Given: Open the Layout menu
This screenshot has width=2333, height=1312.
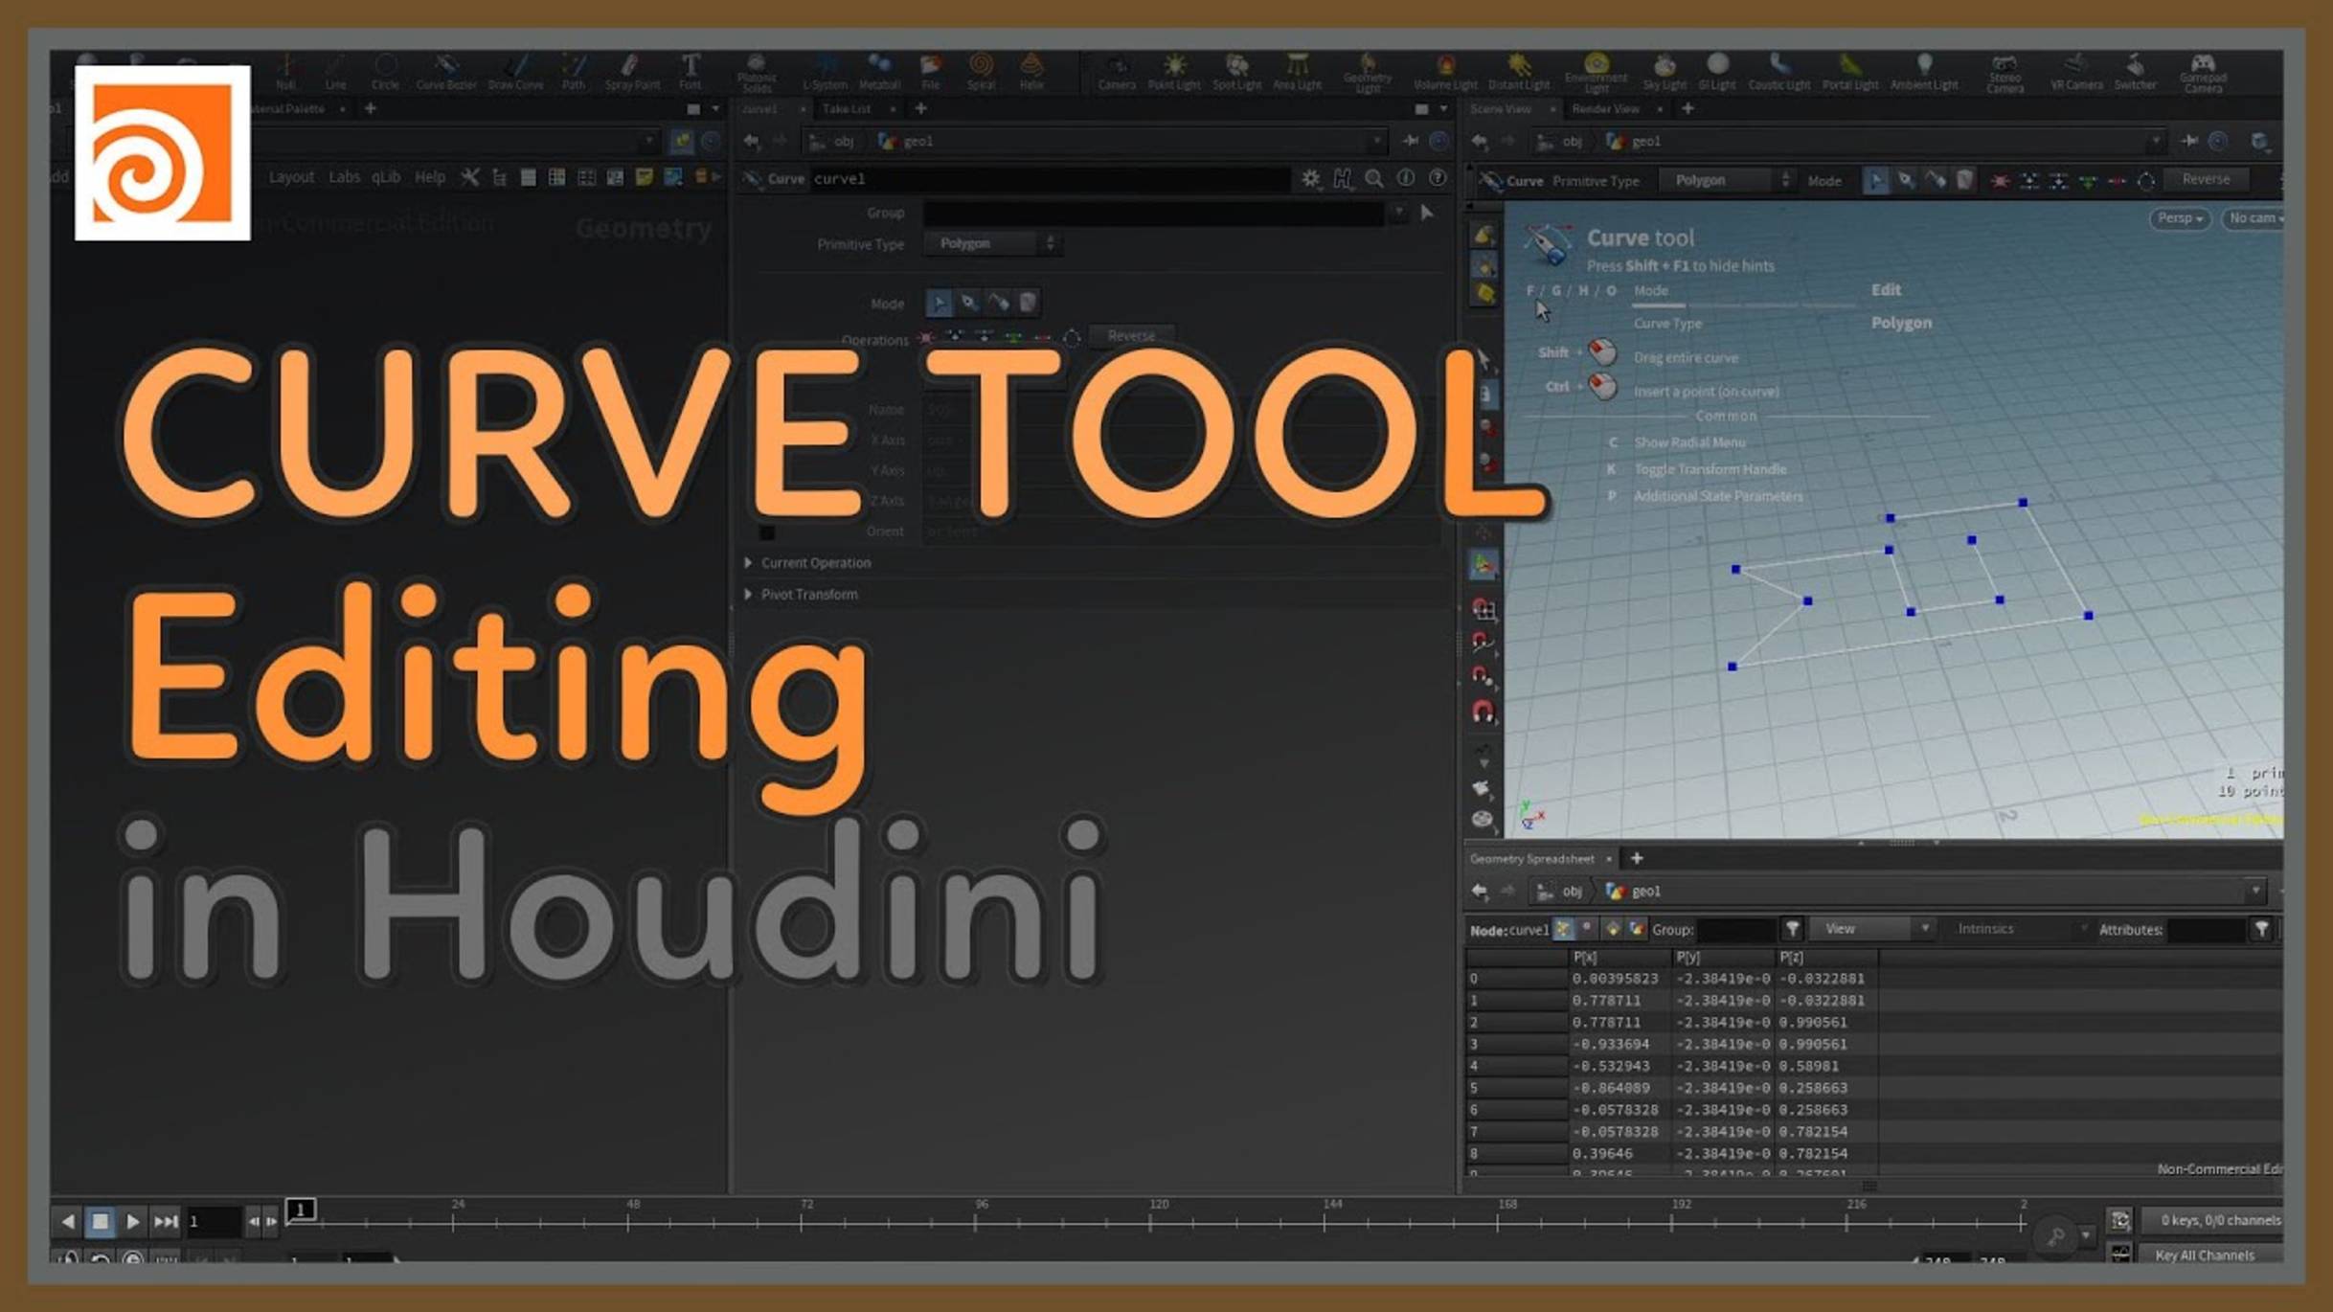Looking at the screenshot, I should coord(291,177).
